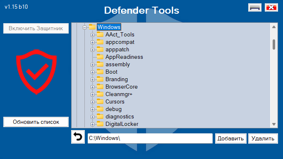Select the Branding folder label
283x159 pixels.
(x=117, y=79)
